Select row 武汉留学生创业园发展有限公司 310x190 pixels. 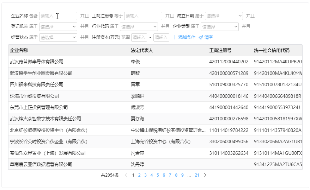click(155, 73)
